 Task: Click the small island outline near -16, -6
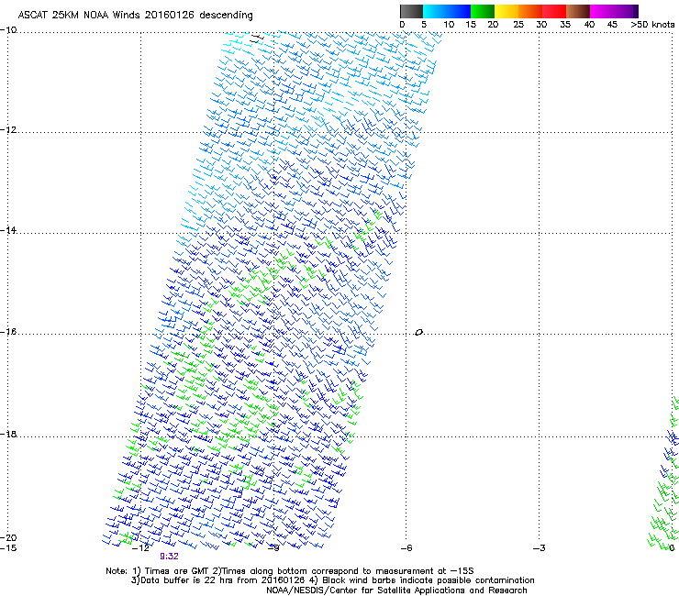418,333
